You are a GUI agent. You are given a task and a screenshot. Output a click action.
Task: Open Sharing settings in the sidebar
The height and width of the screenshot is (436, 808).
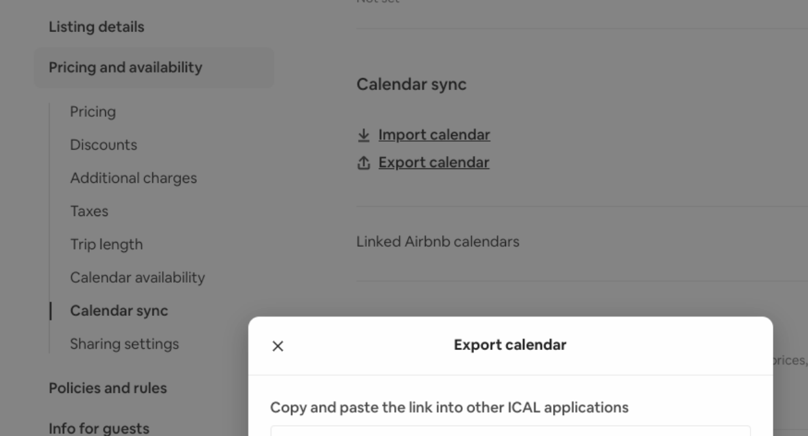[x=124, y=344]
